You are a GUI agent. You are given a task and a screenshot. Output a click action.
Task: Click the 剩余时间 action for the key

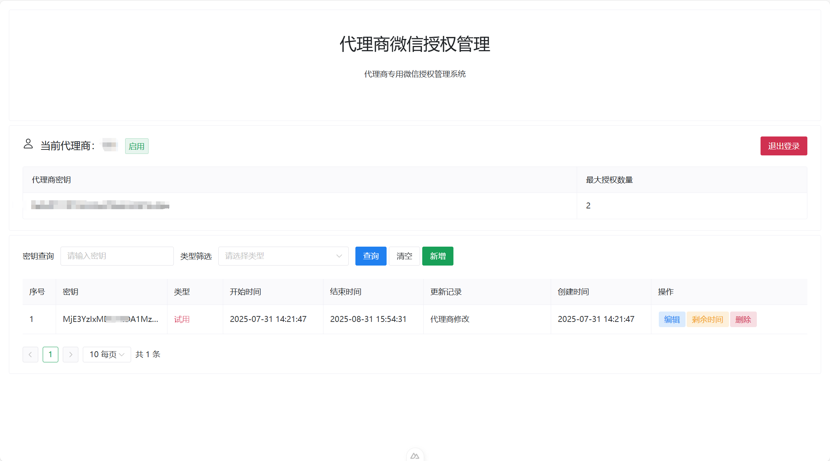click(x=707, y=319)
